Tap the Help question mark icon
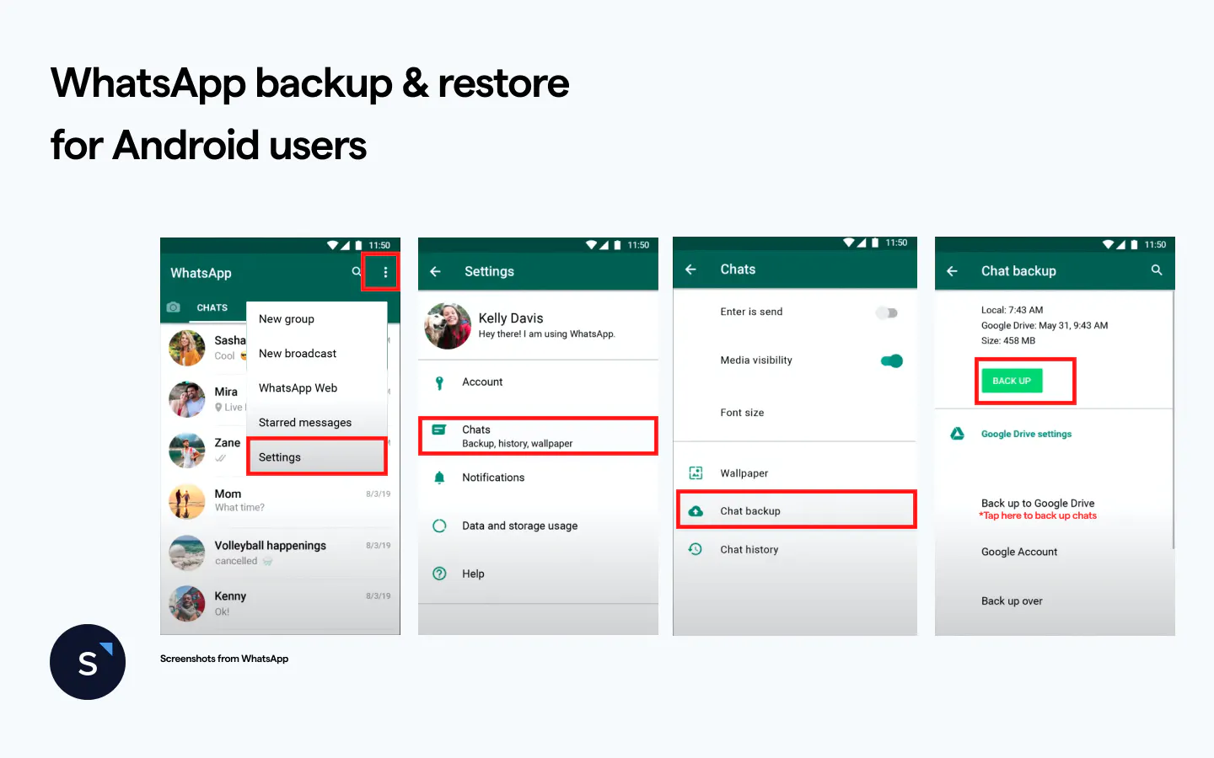The image size is (1214, 758). click(439, 574)
